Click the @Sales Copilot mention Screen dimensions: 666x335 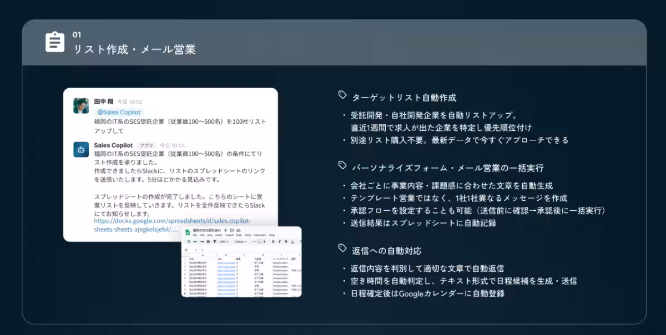pyautogui.click(x=119, y=111)
